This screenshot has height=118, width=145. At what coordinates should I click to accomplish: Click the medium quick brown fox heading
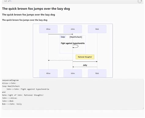(28, 15)
